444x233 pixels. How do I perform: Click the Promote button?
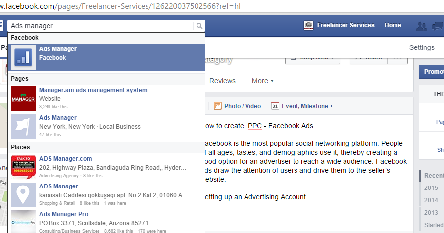(x=433, y=72)
